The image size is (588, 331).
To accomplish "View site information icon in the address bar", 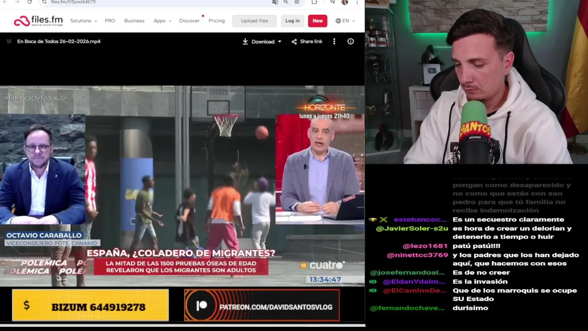I will point(44,2).
